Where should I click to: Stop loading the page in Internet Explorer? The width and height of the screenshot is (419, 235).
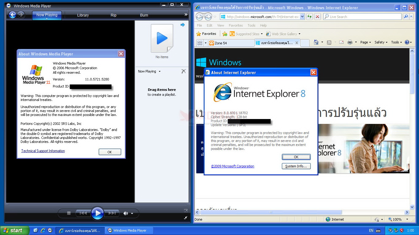click(317, 17)
